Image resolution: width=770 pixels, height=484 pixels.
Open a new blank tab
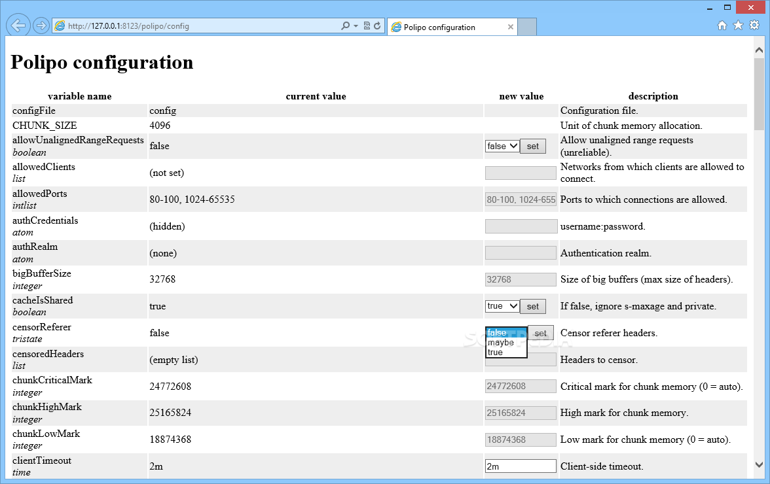[x=527, y=27]
